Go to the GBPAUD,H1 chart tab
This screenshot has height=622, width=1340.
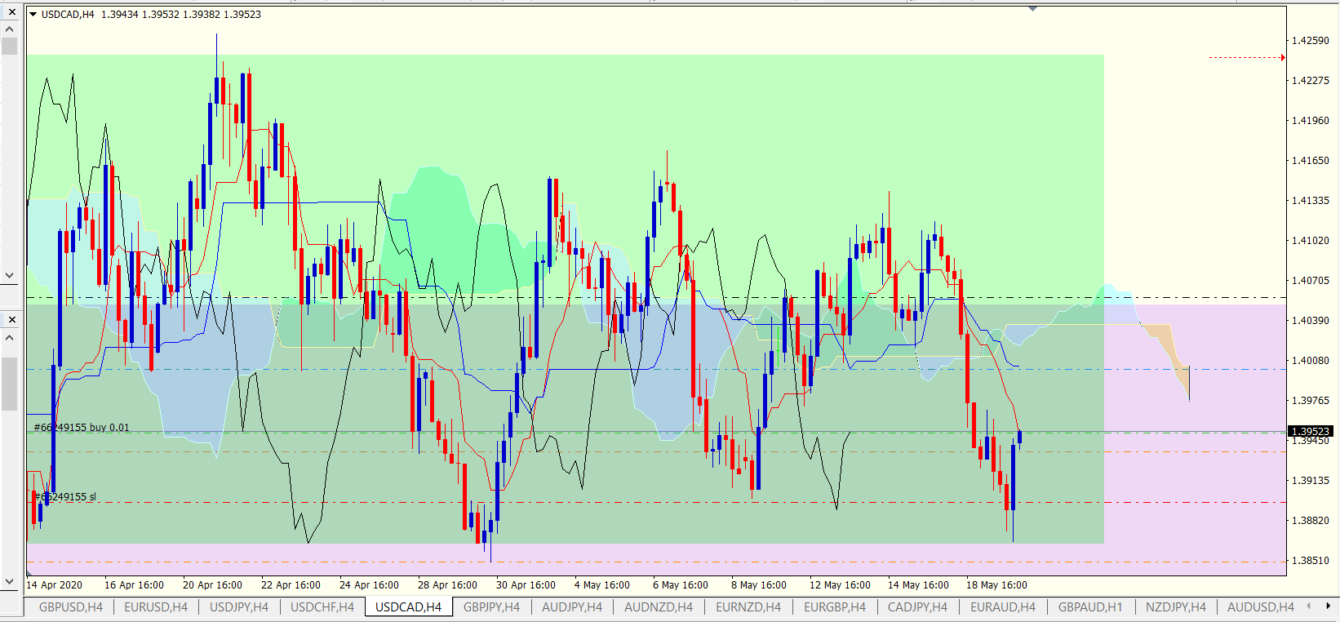point(1090,607)
